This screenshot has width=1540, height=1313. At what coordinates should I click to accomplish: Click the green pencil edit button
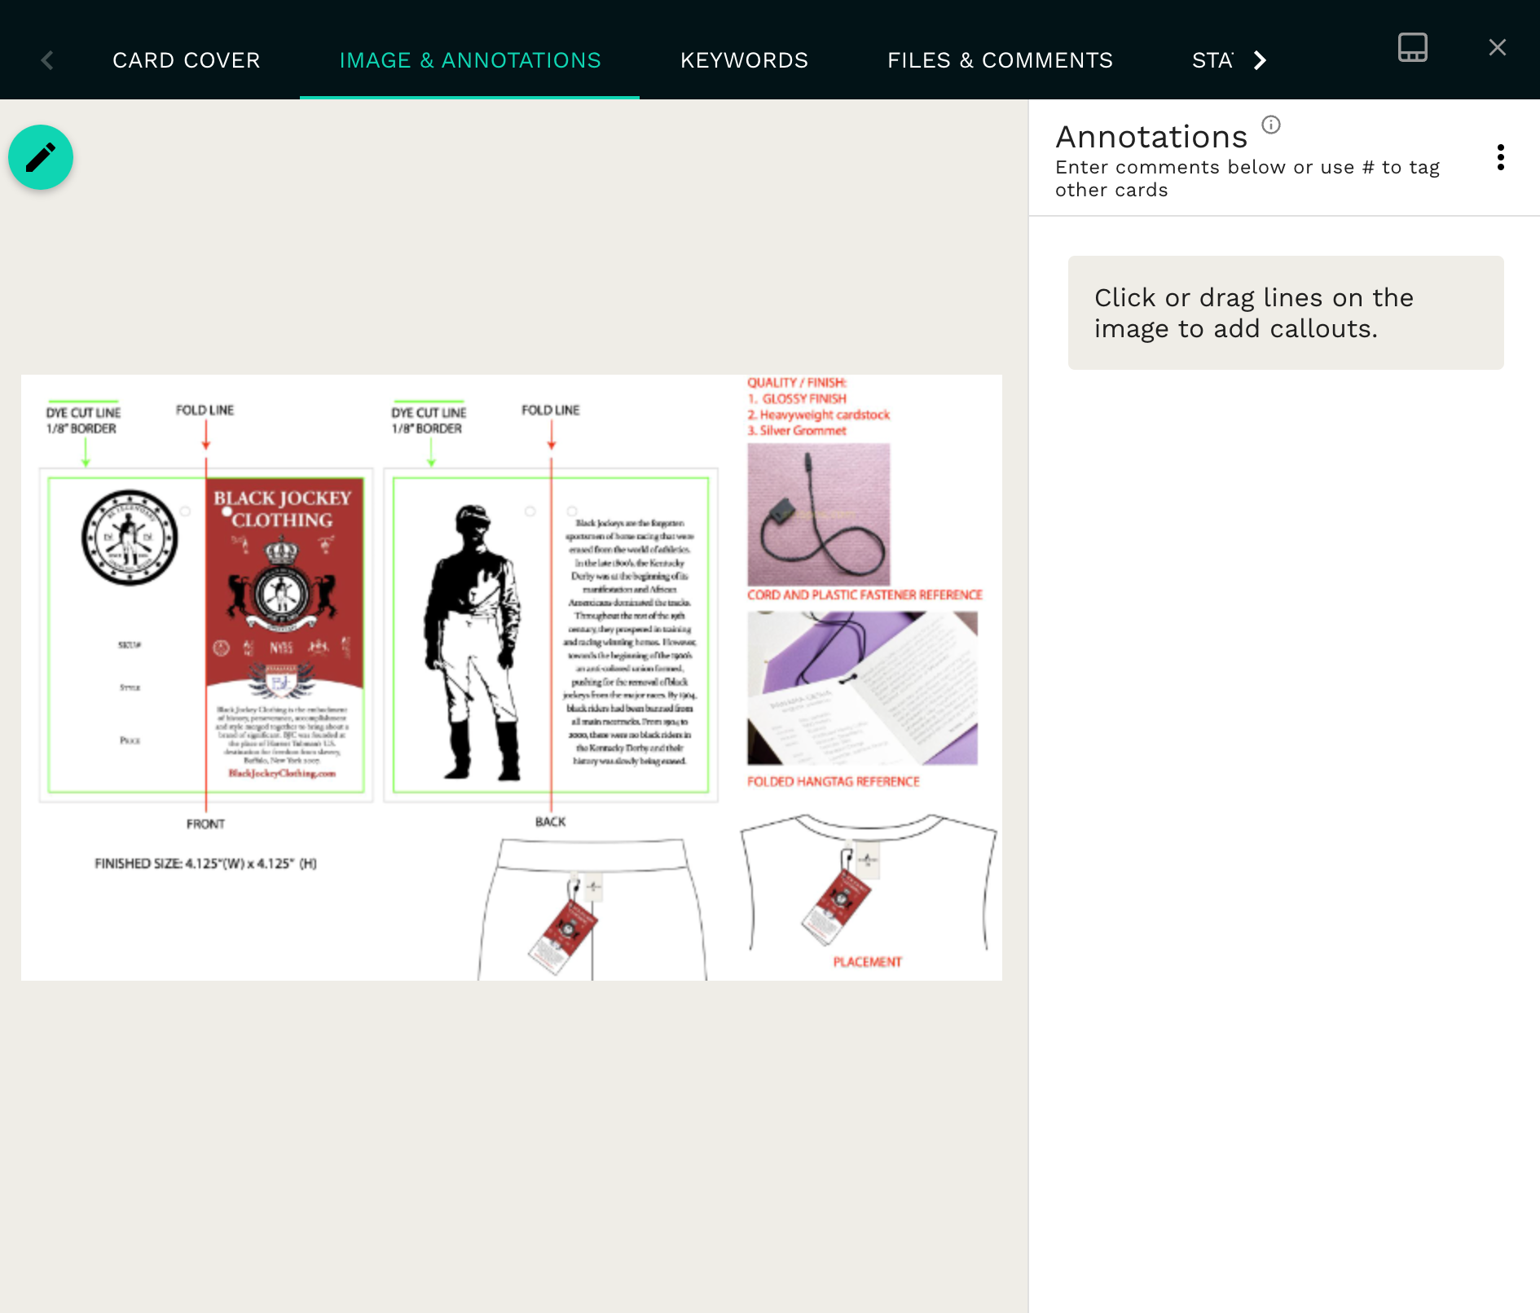[41, 157]
